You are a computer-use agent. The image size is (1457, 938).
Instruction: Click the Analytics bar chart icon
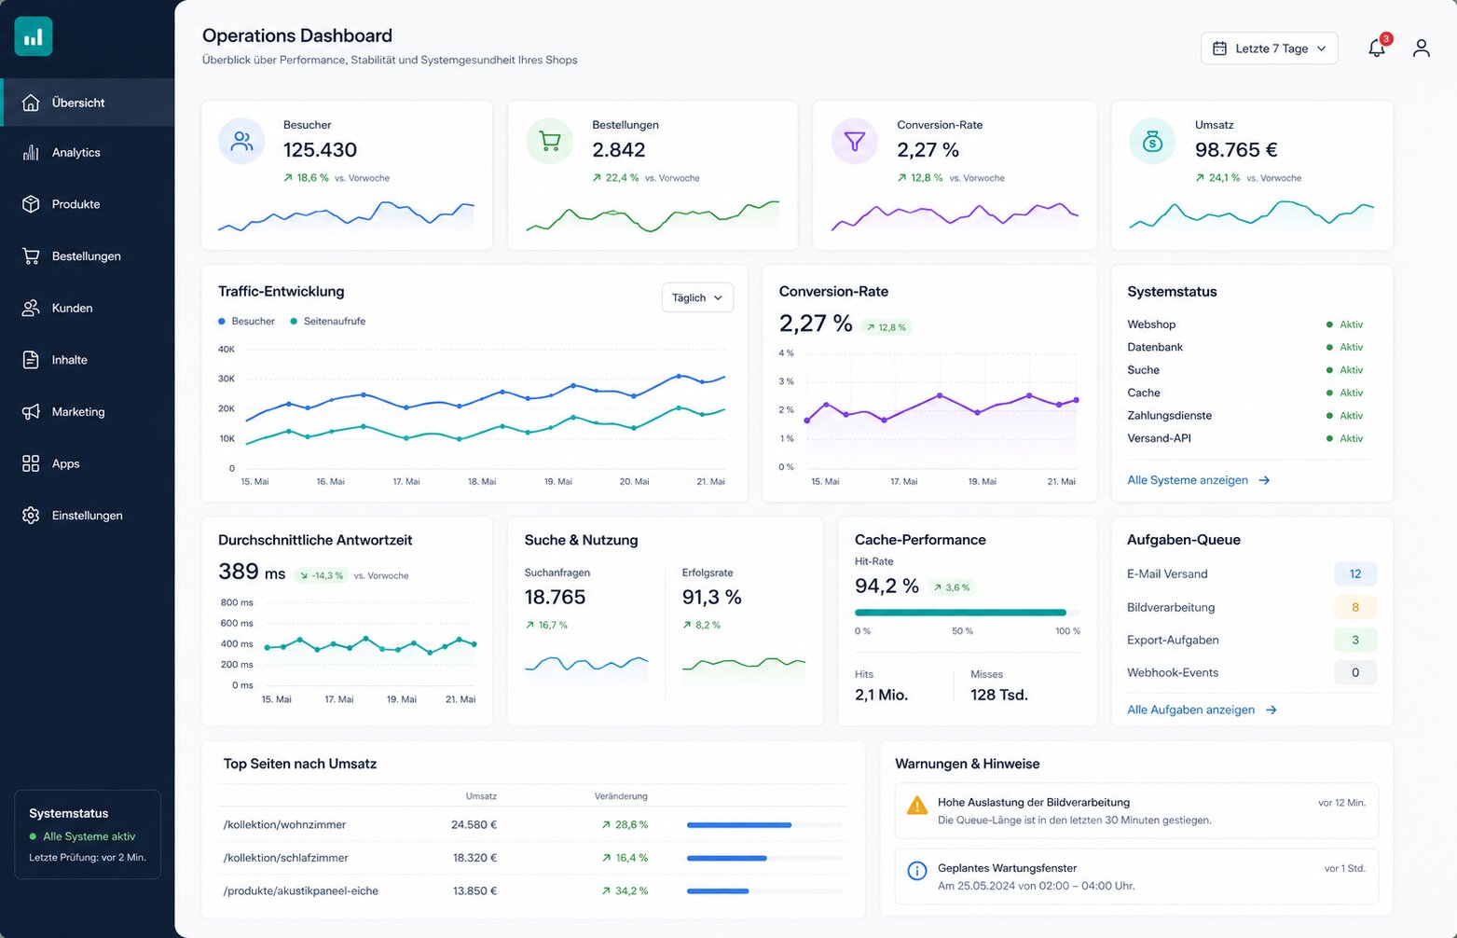(31, 152)
